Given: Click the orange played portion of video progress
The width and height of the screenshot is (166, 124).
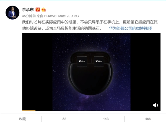Looking at the screenshot, I should [x=29, y=110].
